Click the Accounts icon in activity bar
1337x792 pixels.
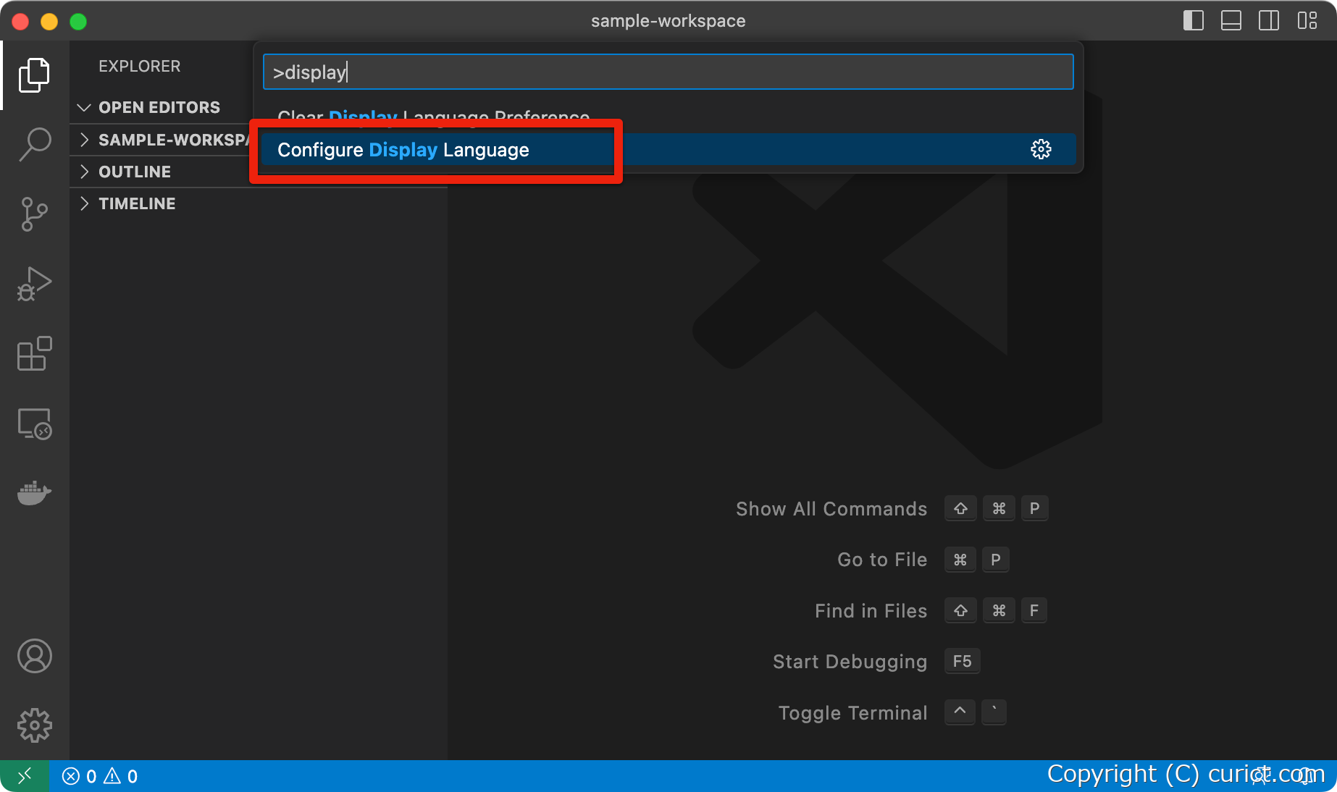point(34,657)
